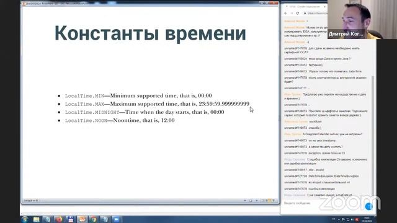Click the LocalTime.MIDNIGHT bullet line

(145, 112)
